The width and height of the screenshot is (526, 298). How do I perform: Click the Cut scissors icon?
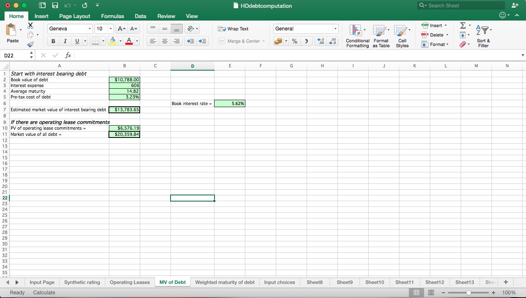tap(30, 25)
